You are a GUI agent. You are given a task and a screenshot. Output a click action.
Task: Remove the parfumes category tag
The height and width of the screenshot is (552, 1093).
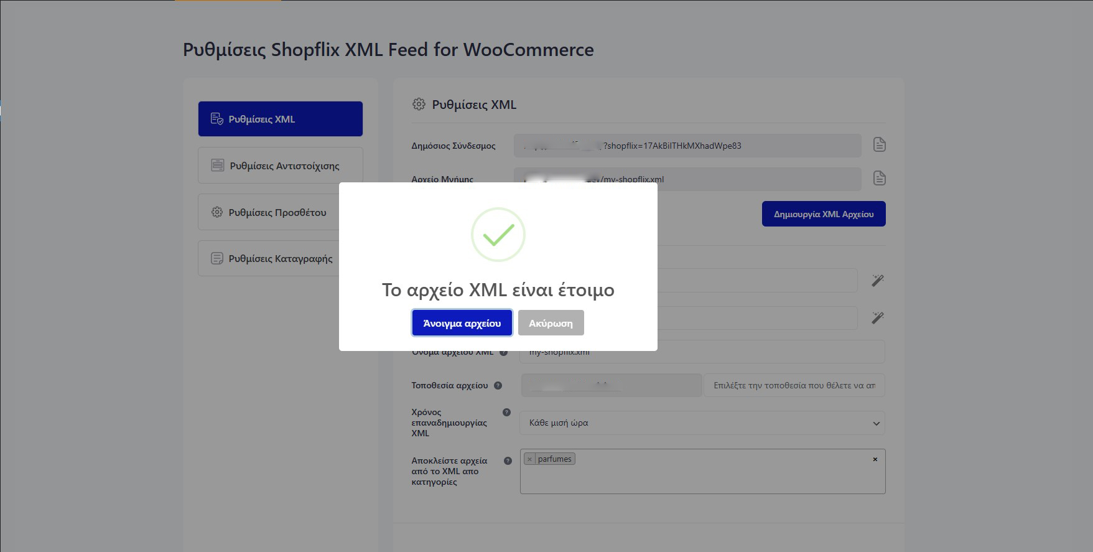529,459
